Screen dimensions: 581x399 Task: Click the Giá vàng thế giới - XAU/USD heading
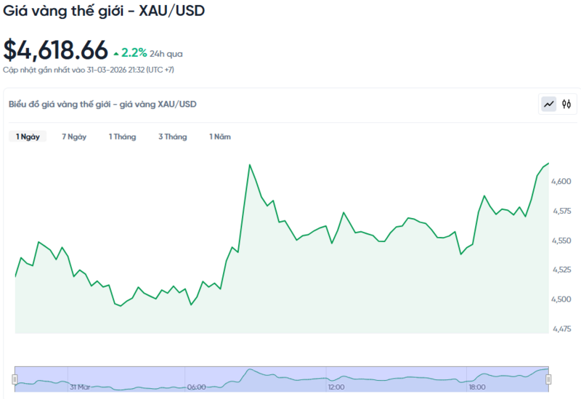click(x=102, y=13)
